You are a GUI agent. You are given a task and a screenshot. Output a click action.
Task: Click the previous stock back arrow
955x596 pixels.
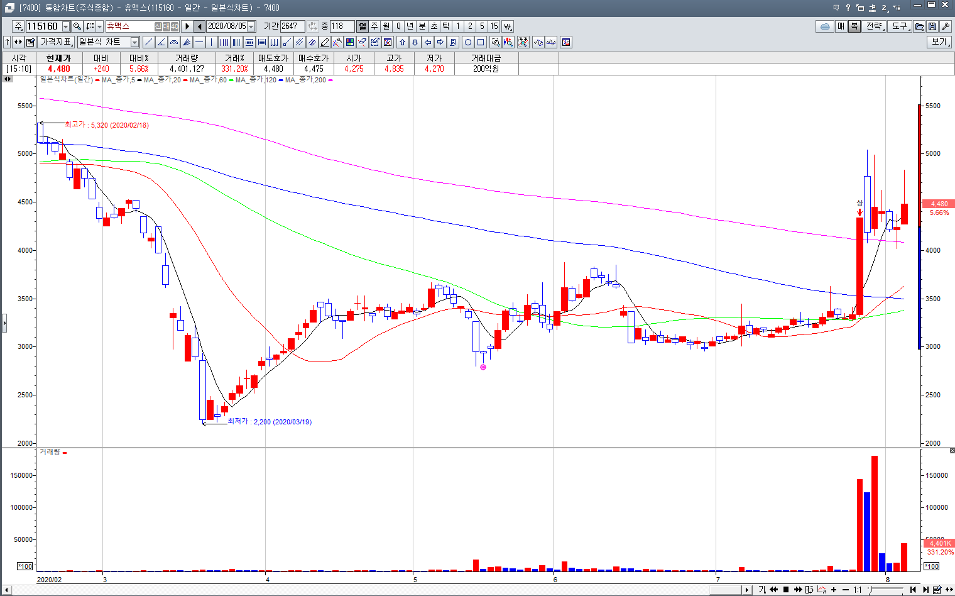tap(199, 26)
